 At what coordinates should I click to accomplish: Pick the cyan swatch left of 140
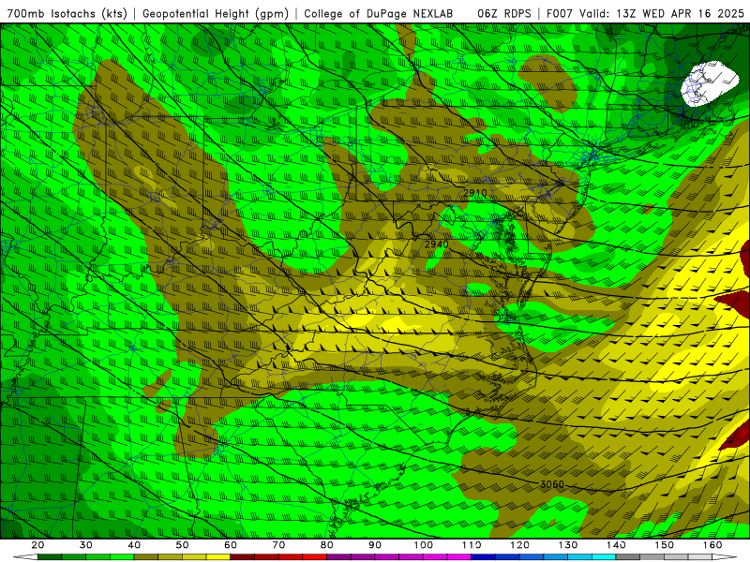[604, 556]
